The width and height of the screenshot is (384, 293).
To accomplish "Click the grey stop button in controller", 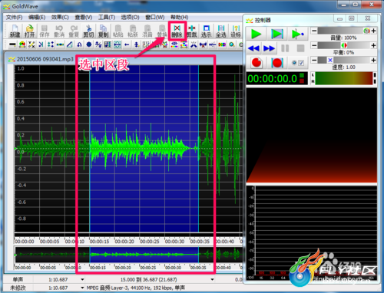I will pos(300,48).
